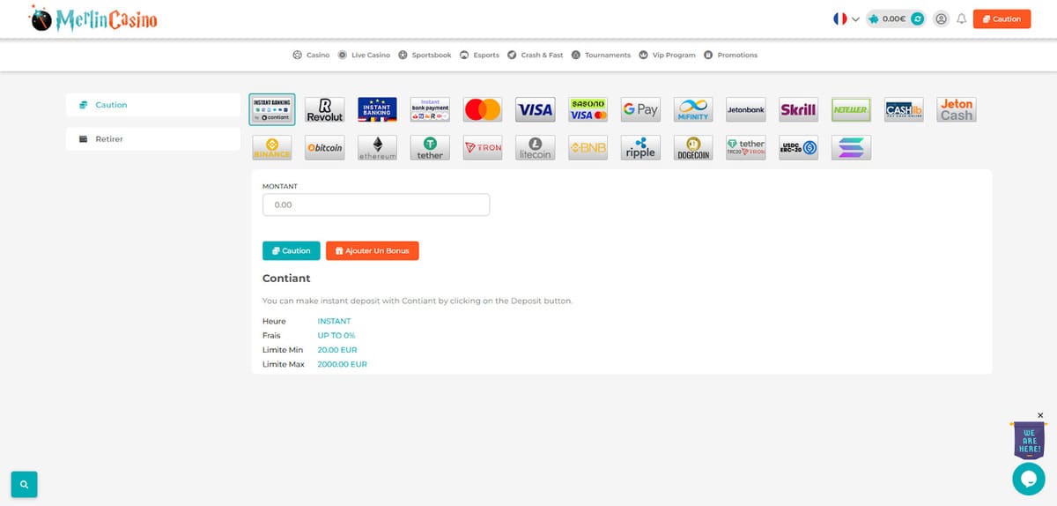Choose the Dogecoin payment method
Screen dimensions: 1057x506
click(x=693, y=148)
